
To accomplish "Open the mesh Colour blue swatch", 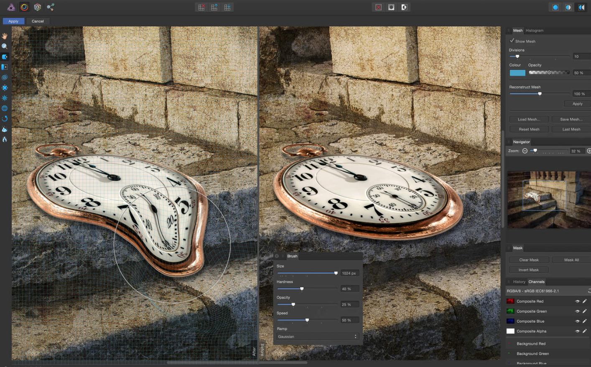I will click(517, 73).
